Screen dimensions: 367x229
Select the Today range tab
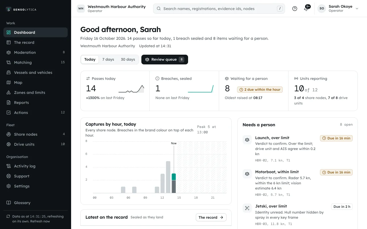point(90,60)
